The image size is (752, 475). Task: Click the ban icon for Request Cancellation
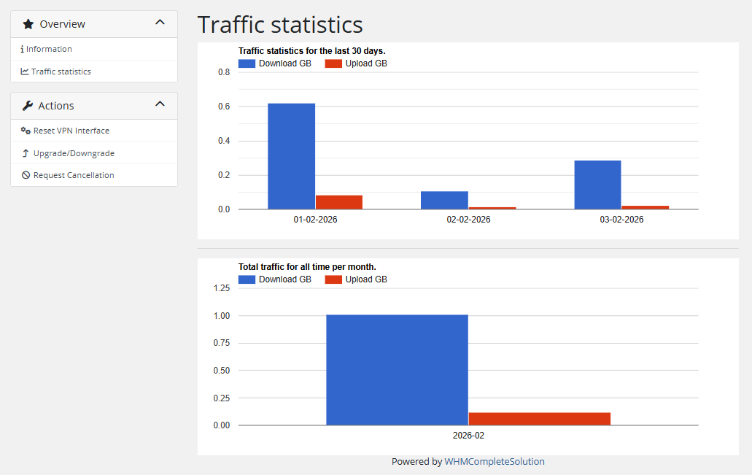(x=26, y=175)
